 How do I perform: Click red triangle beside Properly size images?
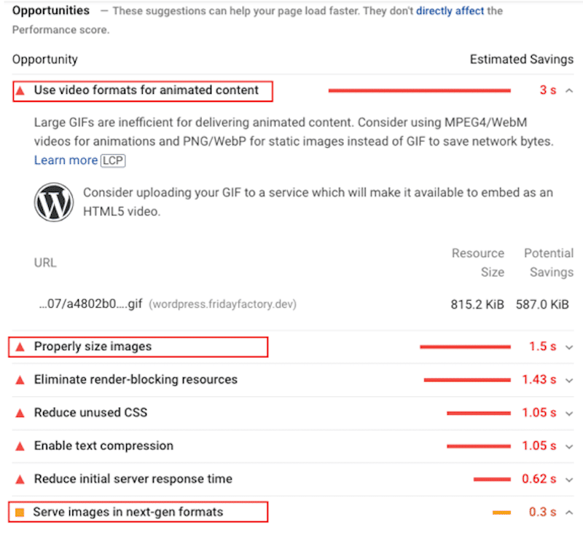[20, 347]
